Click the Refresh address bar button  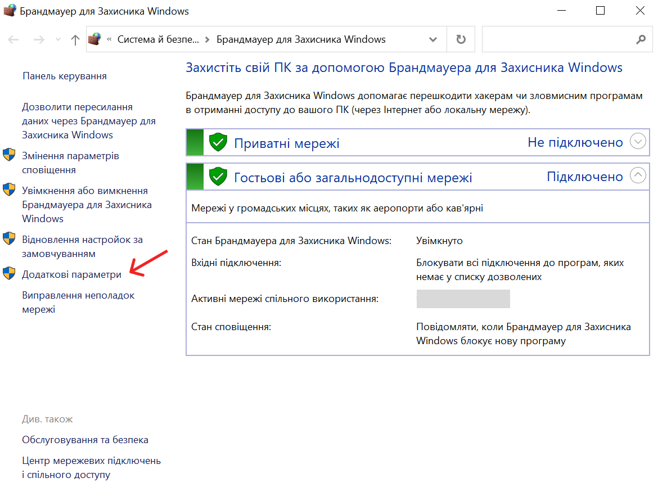coord(461,39)
